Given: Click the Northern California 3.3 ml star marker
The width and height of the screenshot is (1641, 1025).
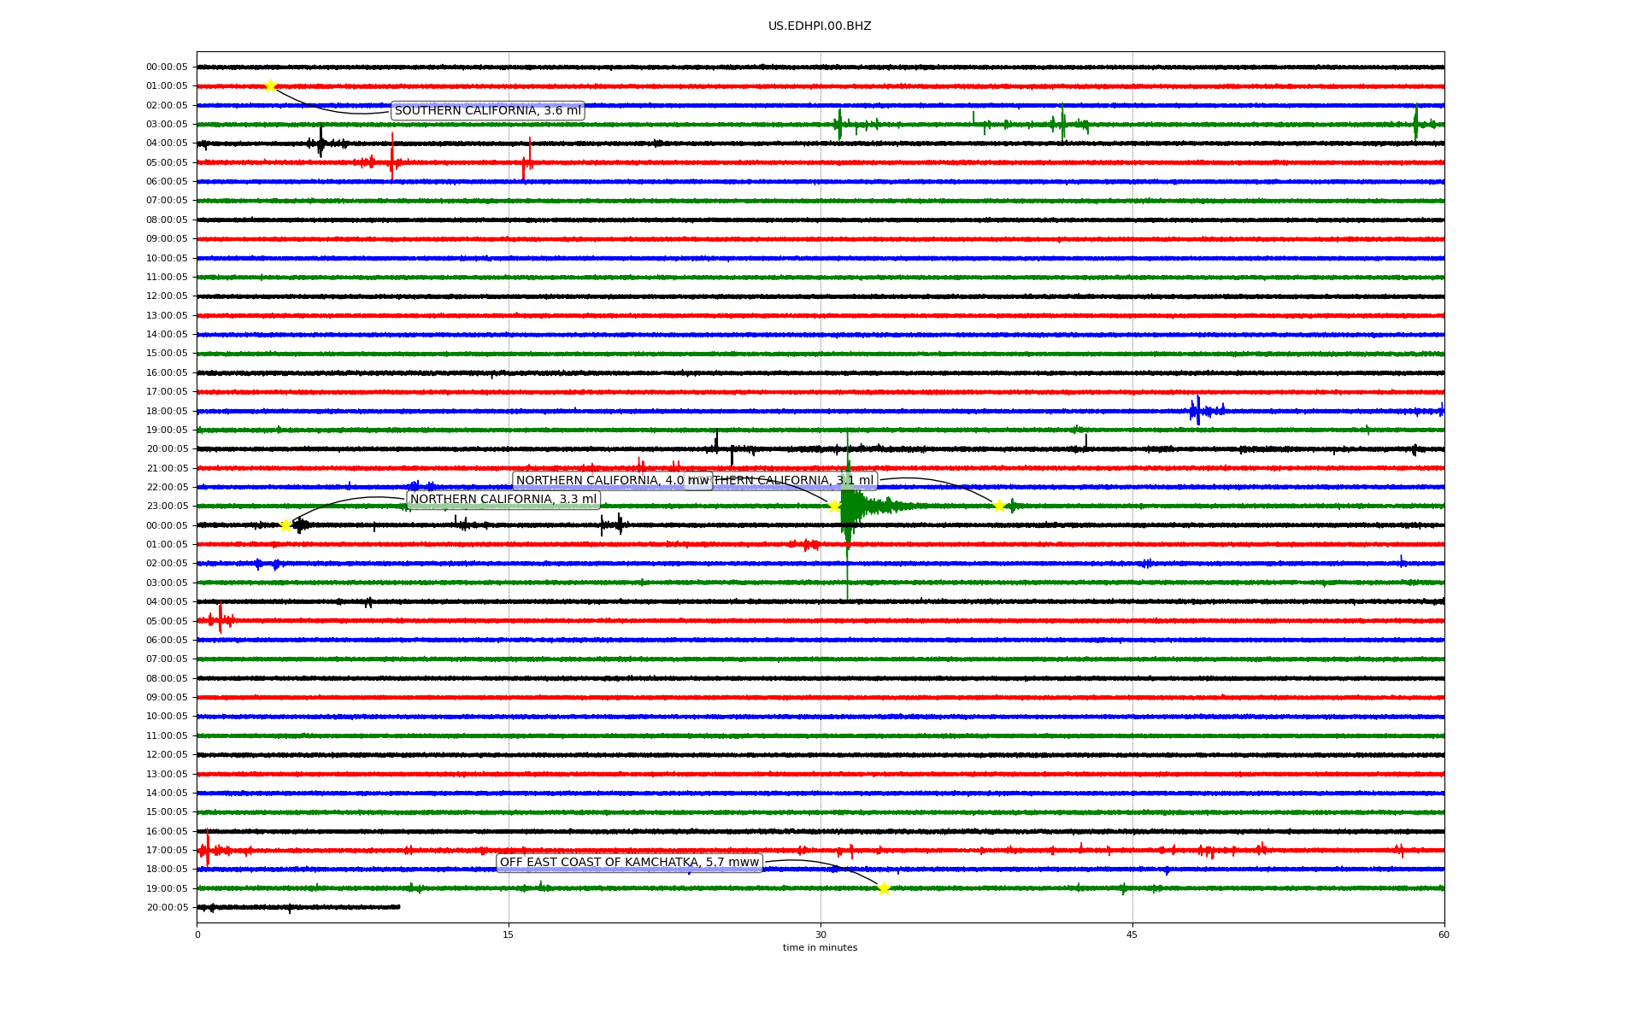Looking at the screenshot, I should 285,525.
